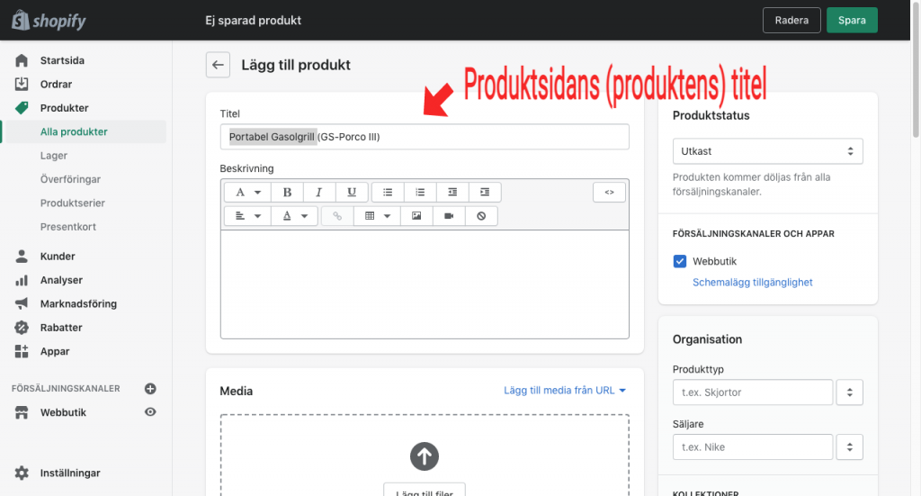This screenshot has width=921, height=496.
Task: Click the indent icon
Action: [x=485, y=192]
